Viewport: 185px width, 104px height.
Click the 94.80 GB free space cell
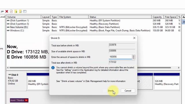169,30
